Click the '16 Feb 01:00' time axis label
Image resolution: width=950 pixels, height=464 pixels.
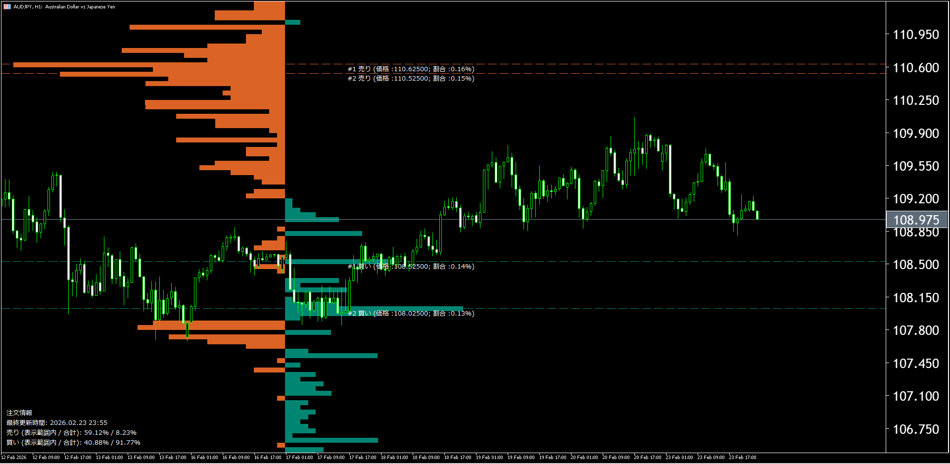click(204, 458)
